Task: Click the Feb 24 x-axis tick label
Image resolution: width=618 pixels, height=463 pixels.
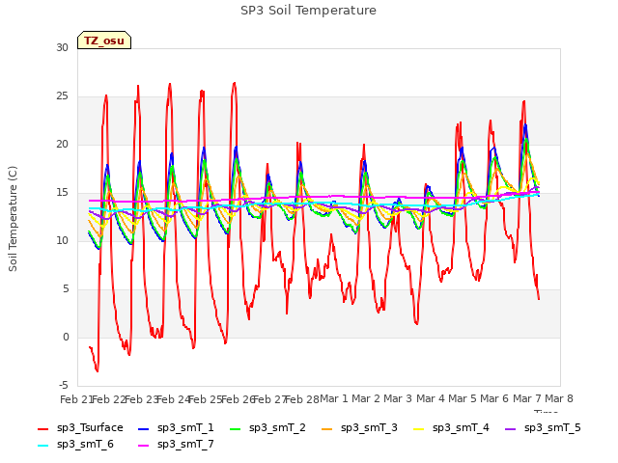Action: (173, 399)
